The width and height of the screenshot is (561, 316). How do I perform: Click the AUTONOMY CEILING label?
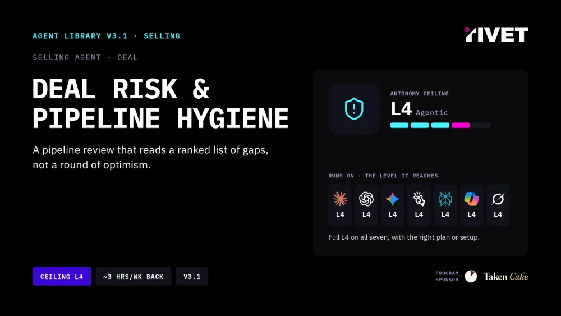pos(419,93)
